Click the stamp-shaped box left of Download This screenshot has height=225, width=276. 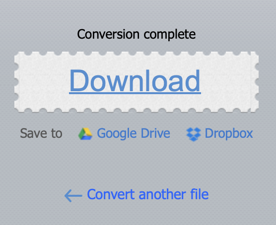point(42,82)
